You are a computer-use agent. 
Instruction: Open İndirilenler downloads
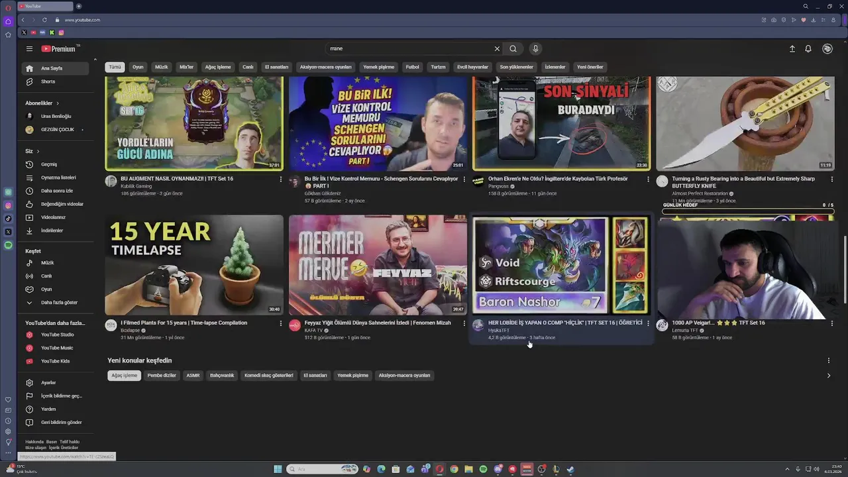click(x=54, y=231)
